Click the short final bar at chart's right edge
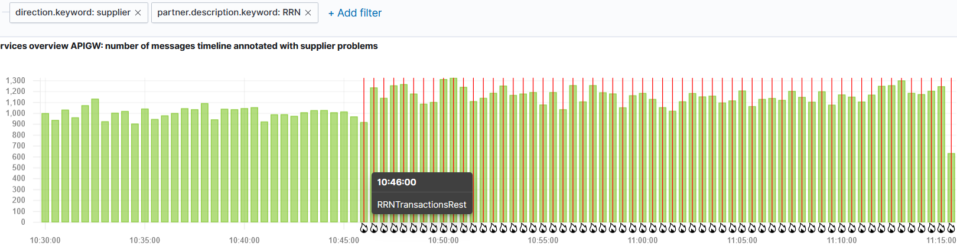Image resolution: width=957 pixels, height=249 pixels. point(951,188)
